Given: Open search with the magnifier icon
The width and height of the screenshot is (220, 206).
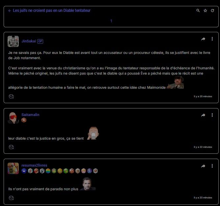Looking at the screenshot, I should [198, 11].
